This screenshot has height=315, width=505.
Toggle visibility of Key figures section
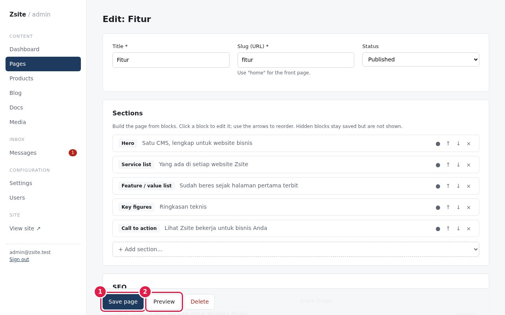(438, 207)
